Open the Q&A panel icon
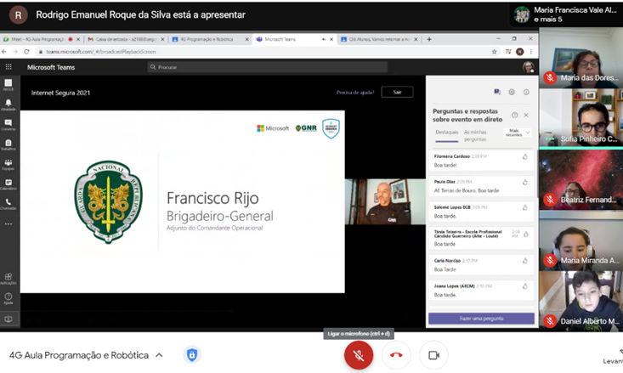This screenshot has width=623, height=373. click(x=497, y=92)
